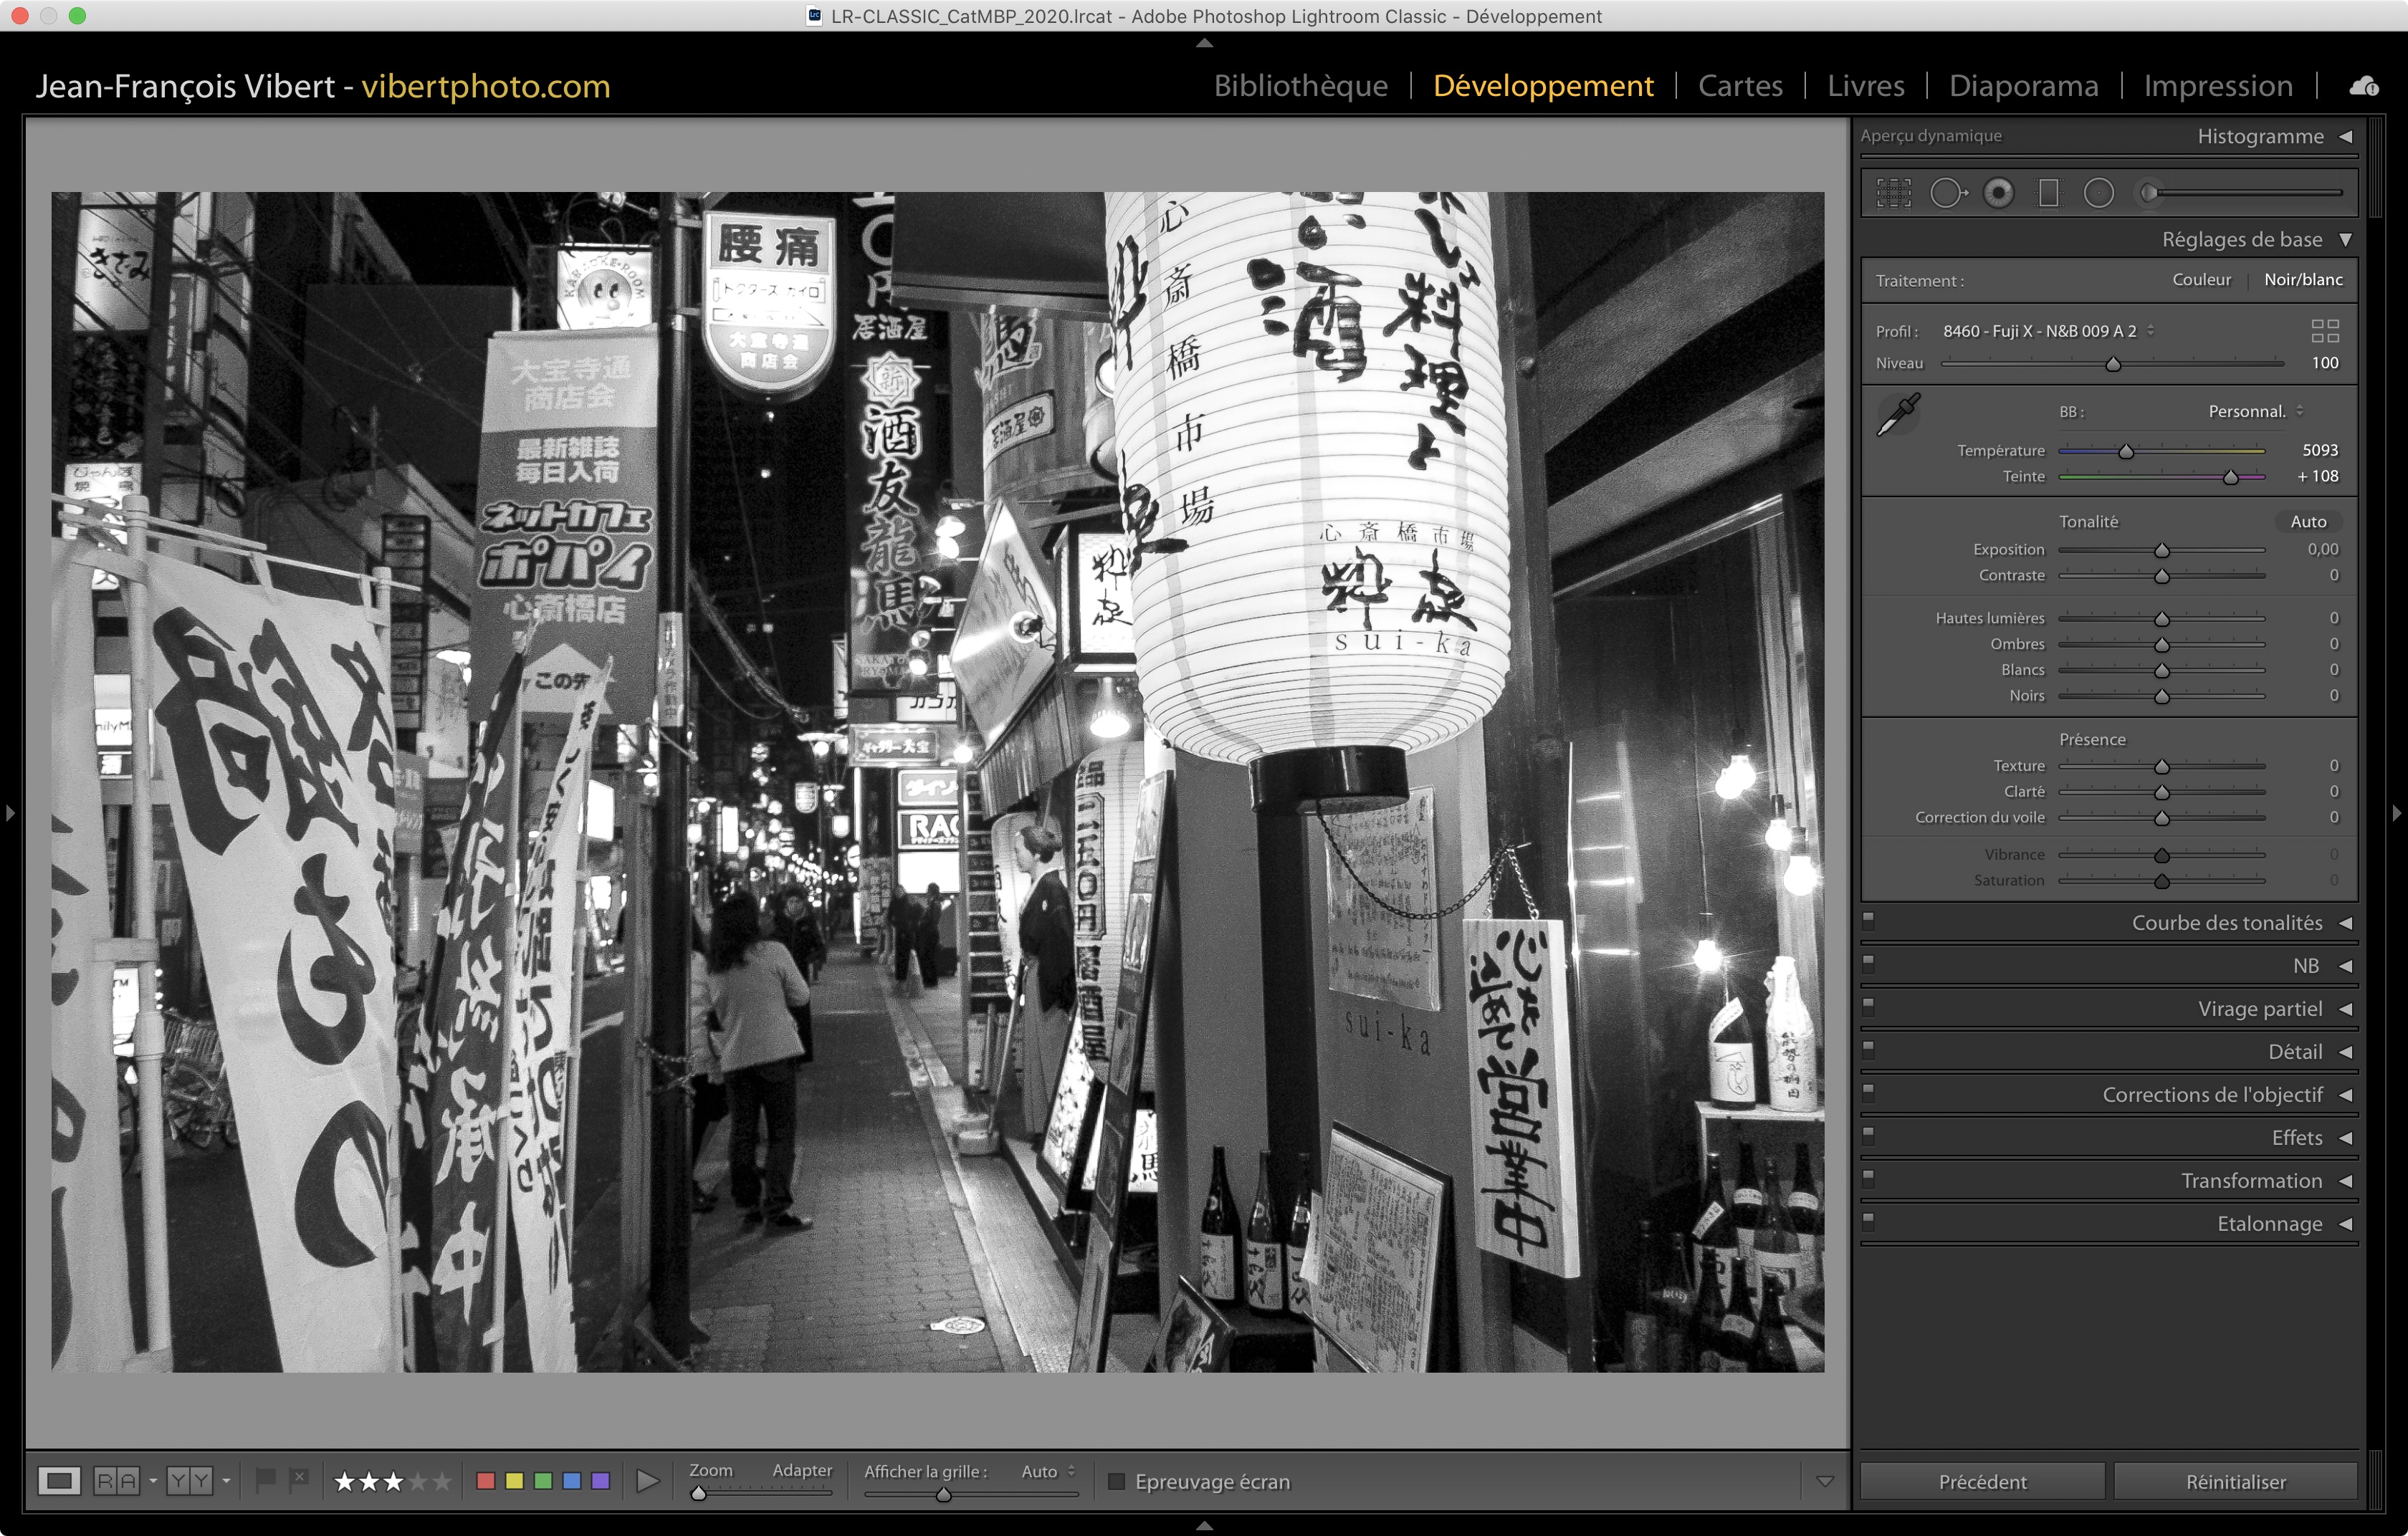
Task: Click the Réinitialiser button
Action: (2235, 1481)
